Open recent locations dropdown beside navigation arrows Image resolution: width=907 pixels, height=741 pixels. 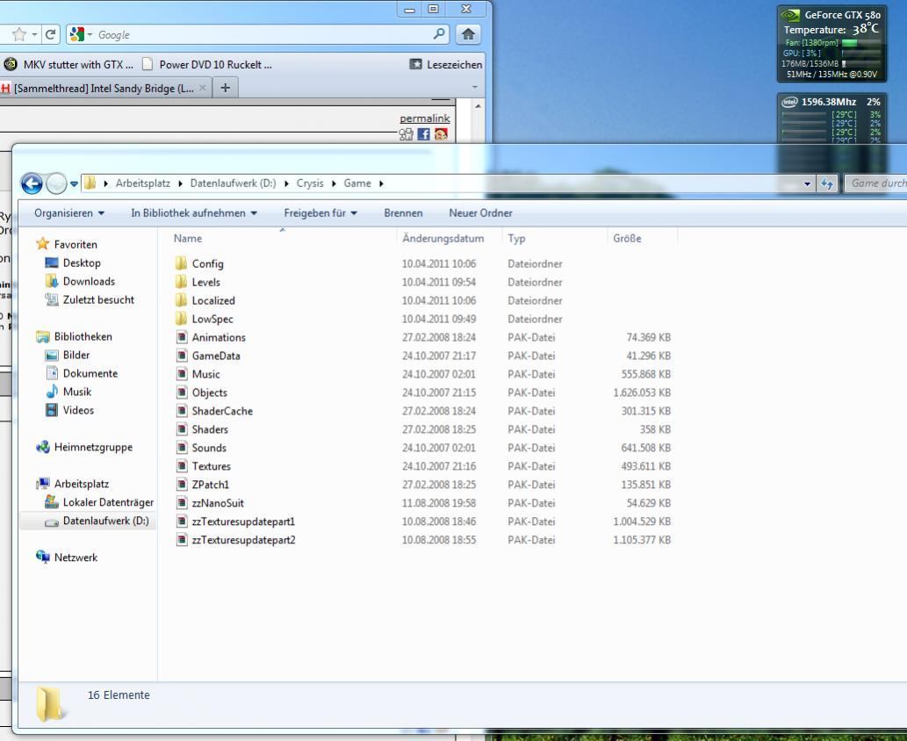coord(74,184)
